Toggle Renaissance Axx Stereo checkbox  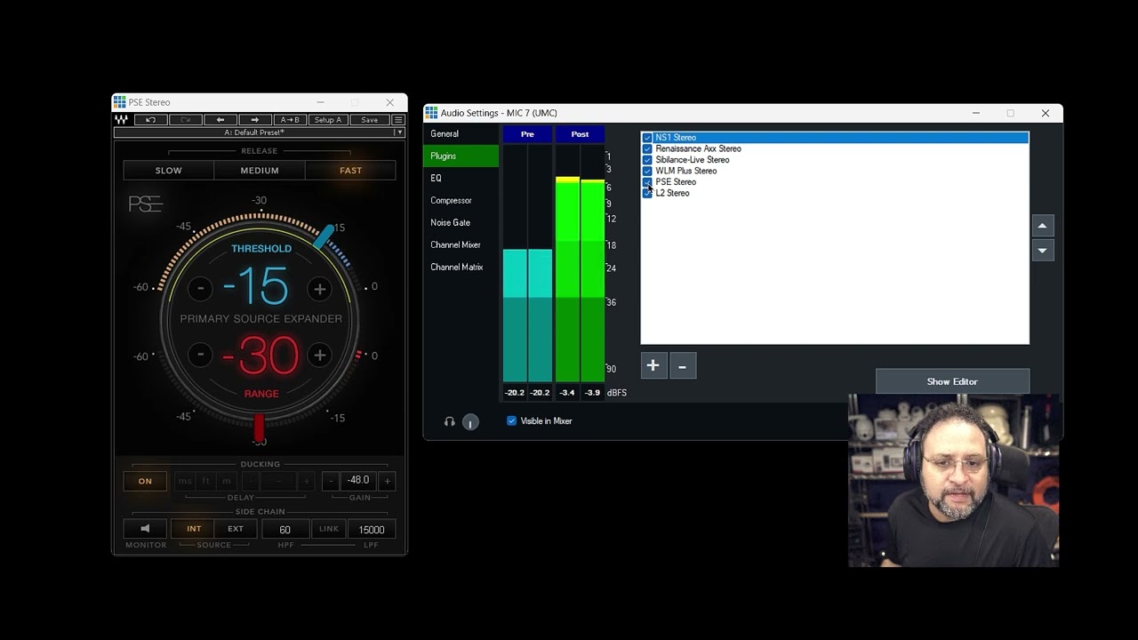point(647,148)
